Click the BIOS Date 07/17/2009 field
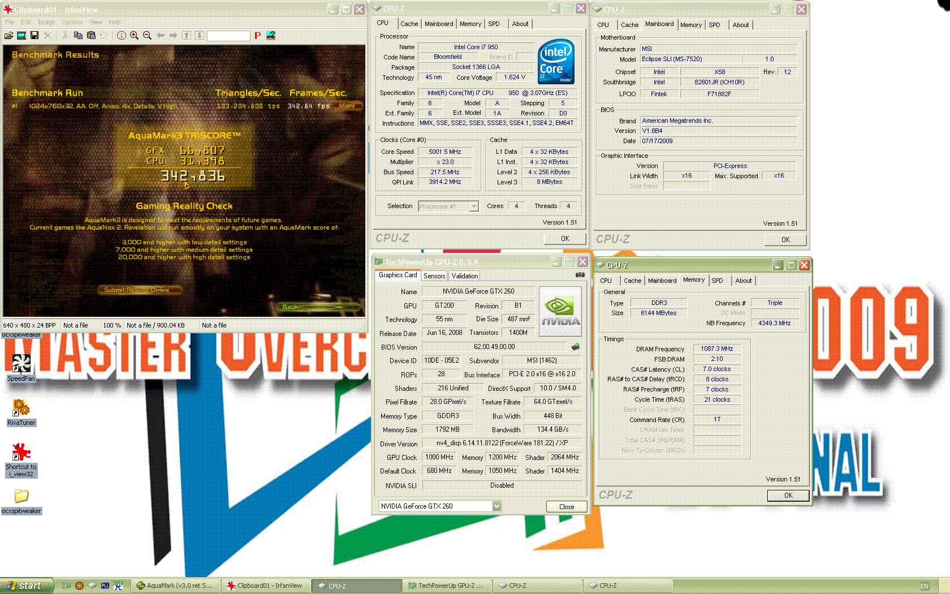The height and width of the screenshot is (594, 950). (x=718, y=141)
